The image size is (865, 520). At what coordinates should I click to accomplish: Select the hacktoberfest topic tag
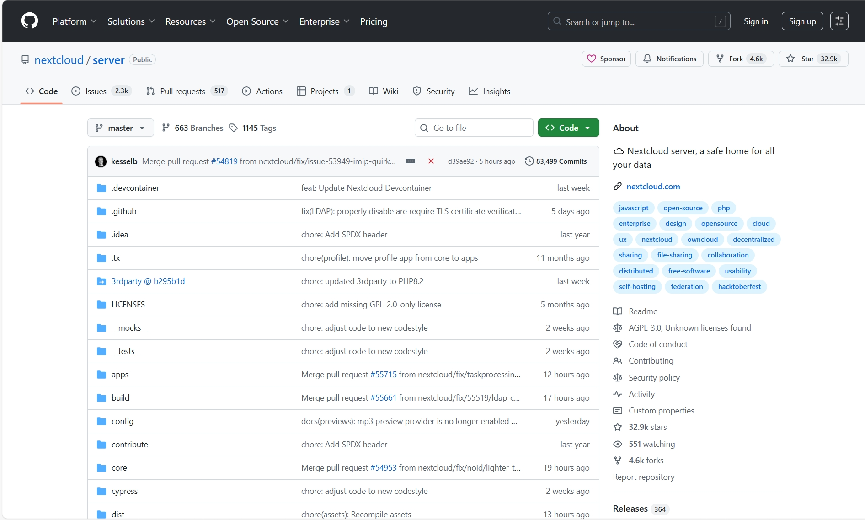point(739,287)
